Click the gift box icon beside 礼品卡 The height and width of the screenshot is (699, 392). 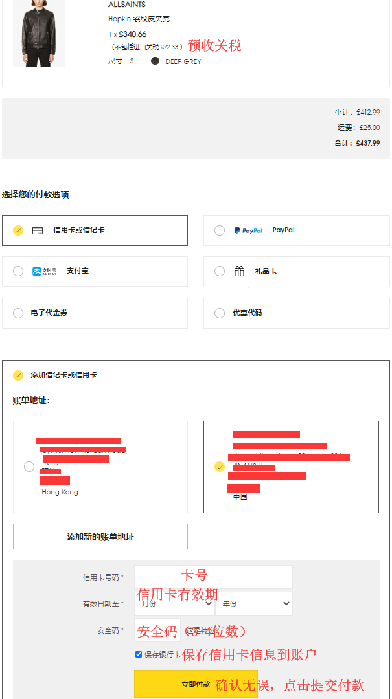239,271
